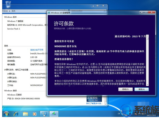Click the 最后更新时间: 2015 年 7 月 text
159x118 pixels.
tap(130, 36)
